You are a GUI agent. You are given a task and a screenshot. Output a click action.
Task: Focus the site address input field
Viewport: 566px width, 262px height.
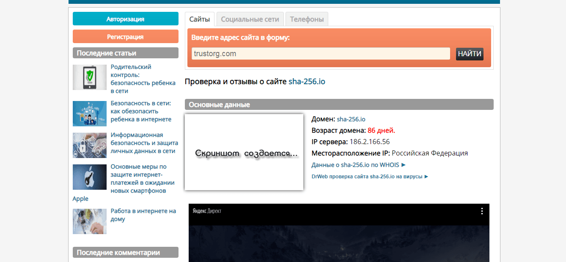(320, 54)
